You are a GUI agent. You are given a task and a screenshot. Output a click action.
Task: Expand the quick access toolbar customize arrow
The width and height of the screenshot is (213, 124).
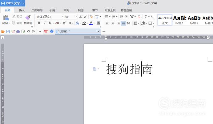(40, 31)
